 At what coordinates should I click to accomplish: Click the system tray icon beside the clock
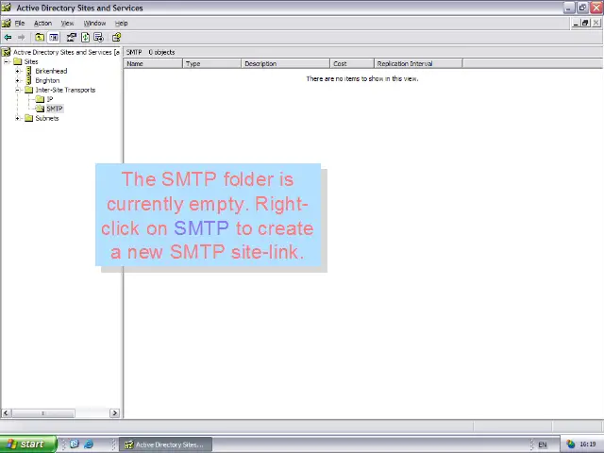click(570, 445)
